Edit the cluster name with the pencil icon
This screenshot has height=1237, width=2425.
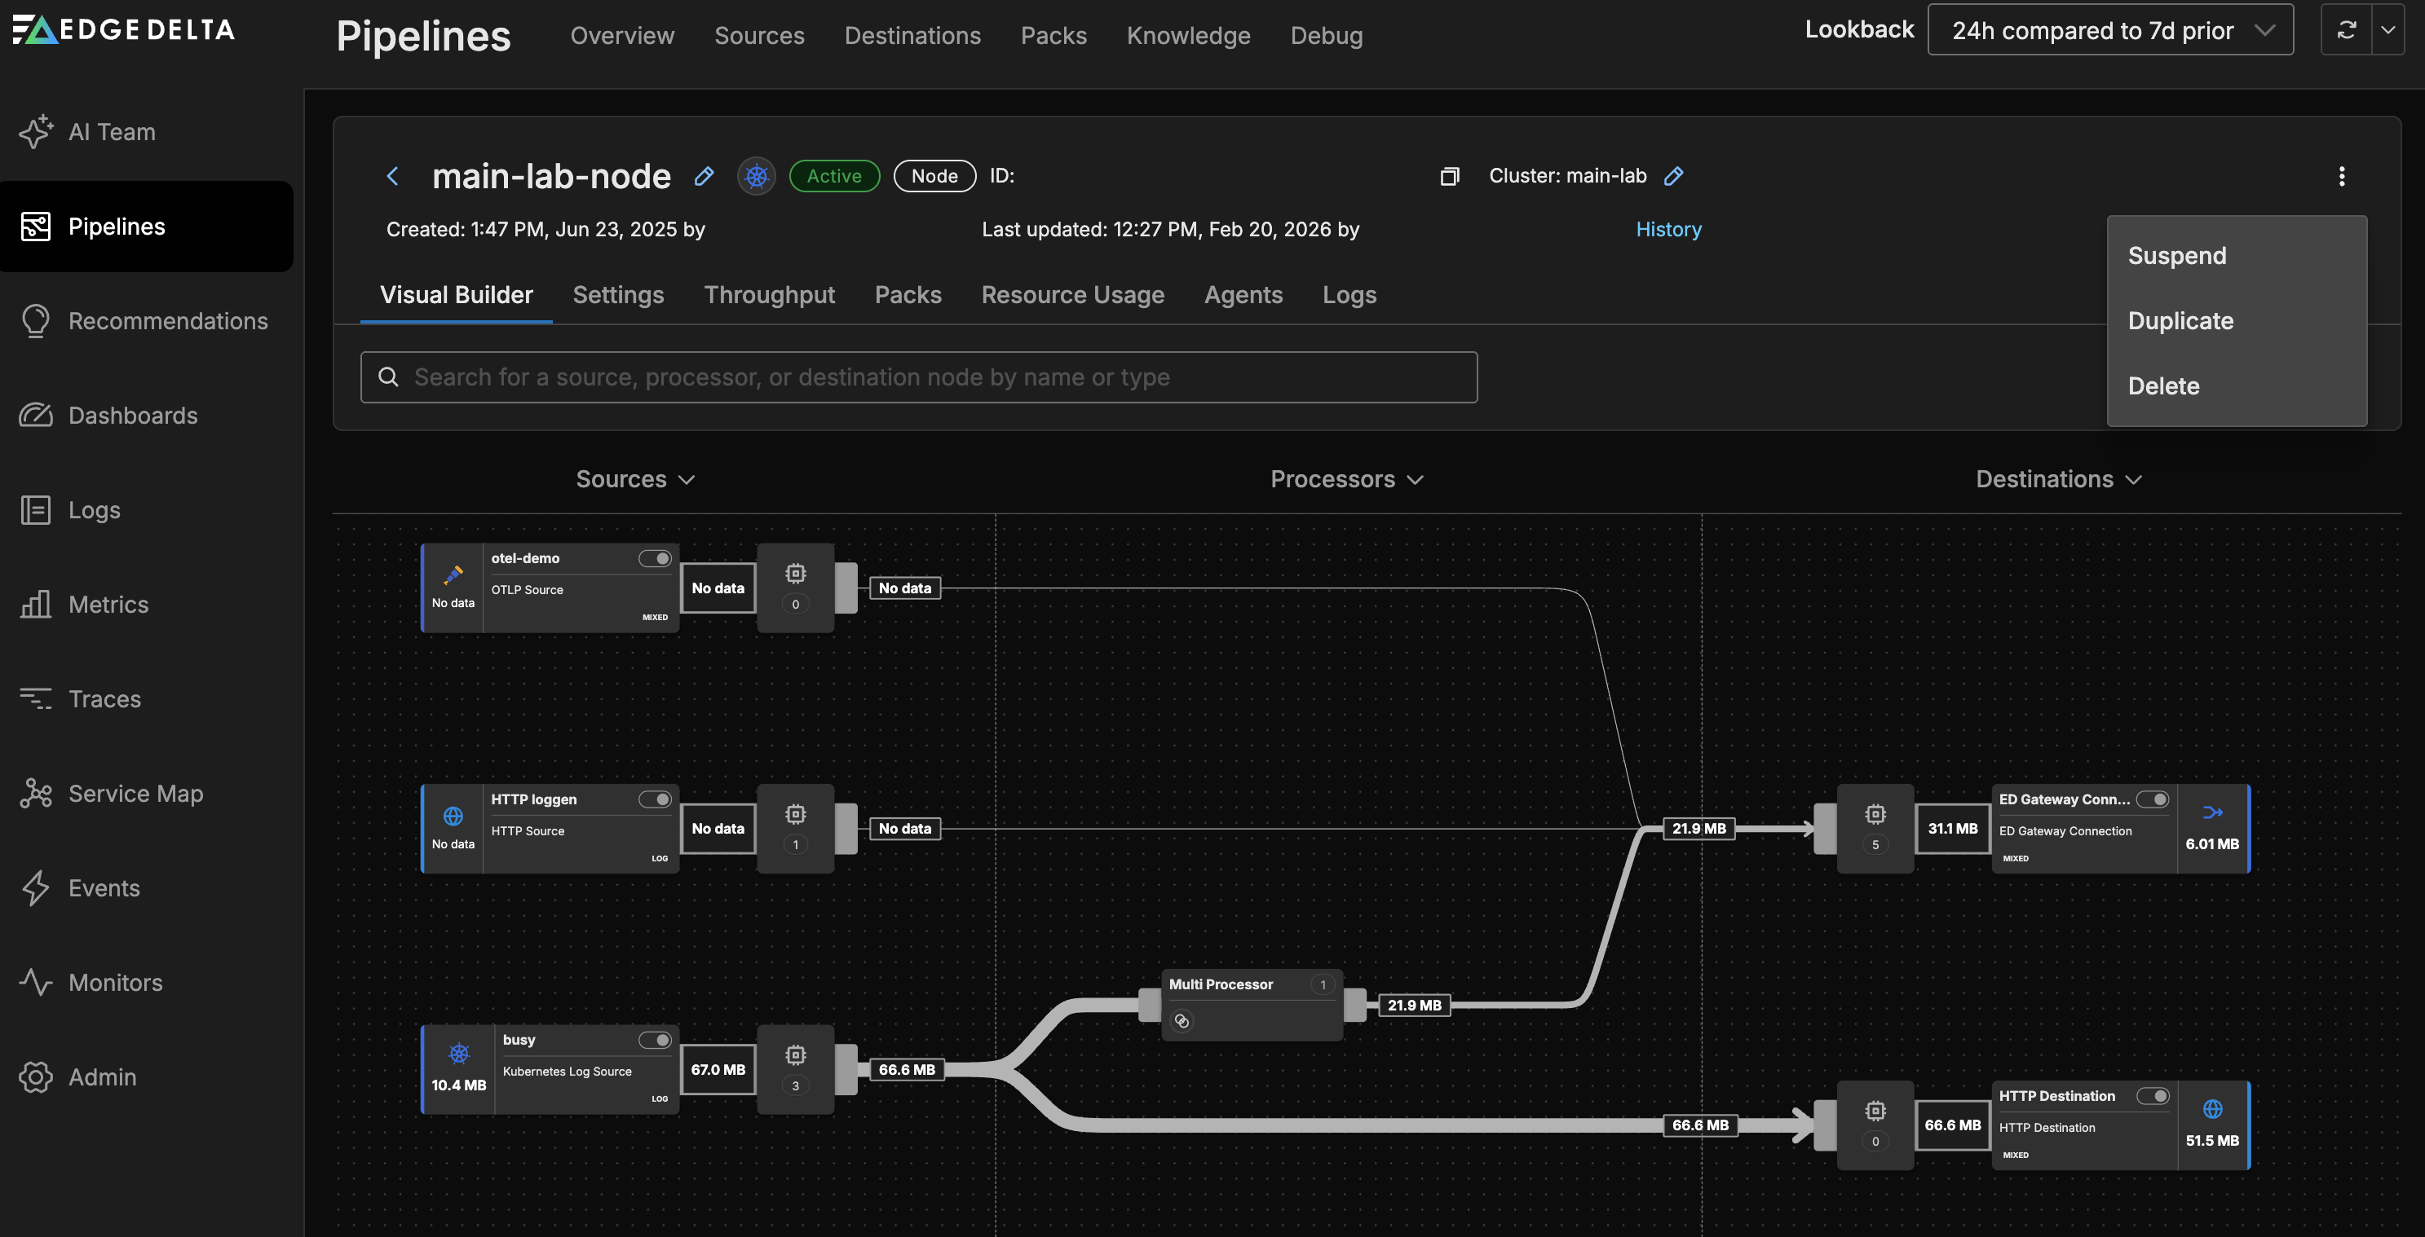click(x=1673, y=176)
